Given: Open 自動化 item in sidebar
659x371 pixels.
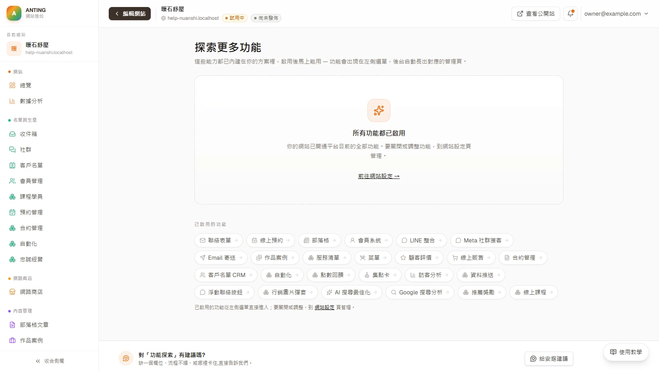Looking at the screenshot, I should (49, 244).
